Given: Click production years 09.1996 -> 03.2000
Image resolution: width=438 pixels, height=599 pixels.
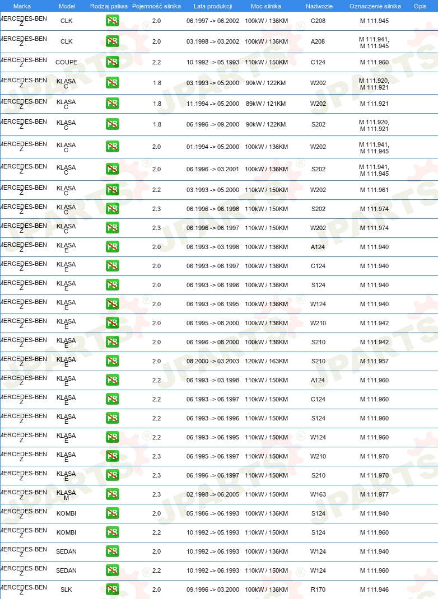Looking at the screenshot, I should click(x=213, y=589).
